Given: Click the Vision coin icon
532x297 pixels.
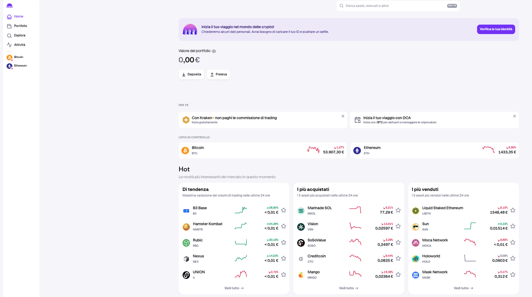Looking at the screenshot, I should click(301, 227).
